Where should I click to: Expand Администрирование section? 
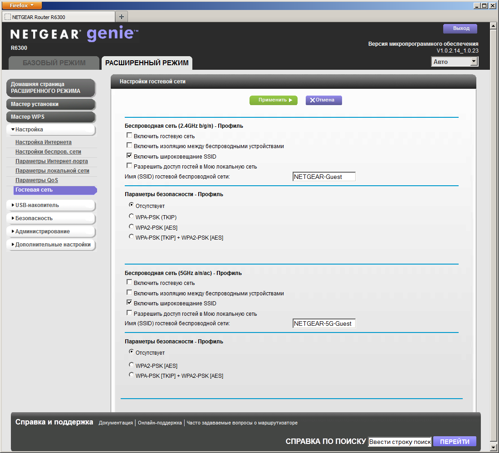(51, 231)
